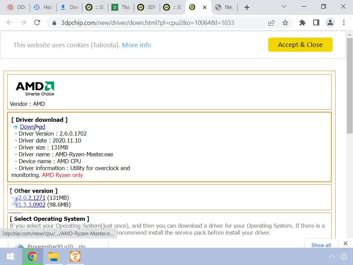Show hidden system tray icons chevron
Screen dimensions: 353x265
(332, 256)
